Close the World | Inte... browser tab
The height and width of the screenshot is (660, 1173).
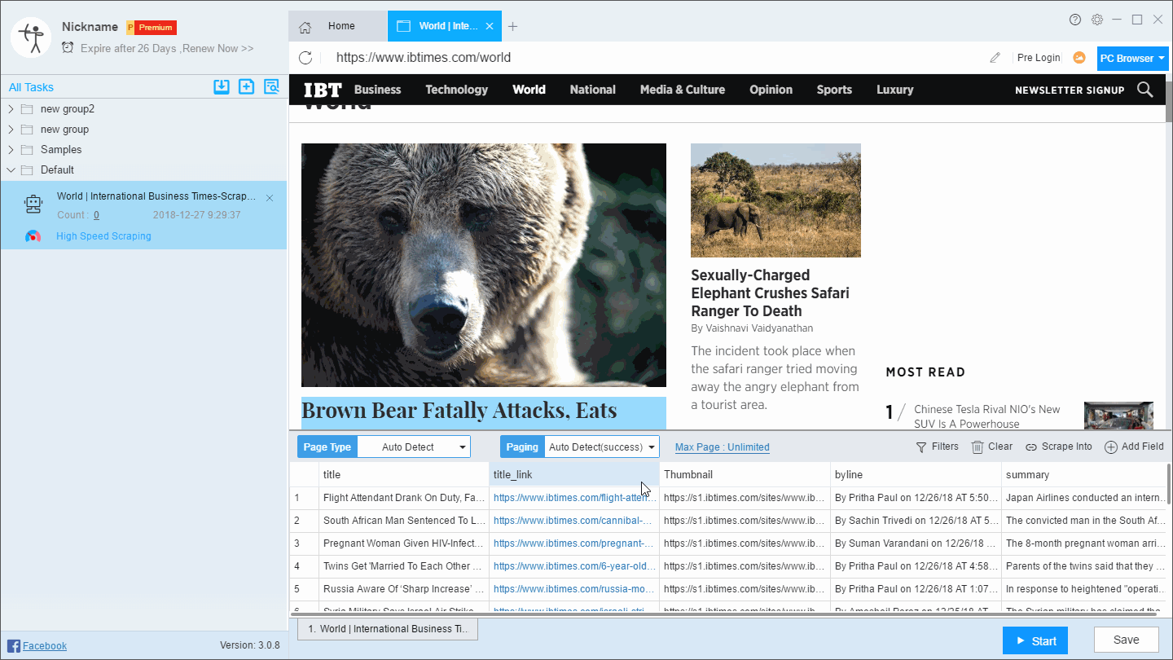click(490, 26)
